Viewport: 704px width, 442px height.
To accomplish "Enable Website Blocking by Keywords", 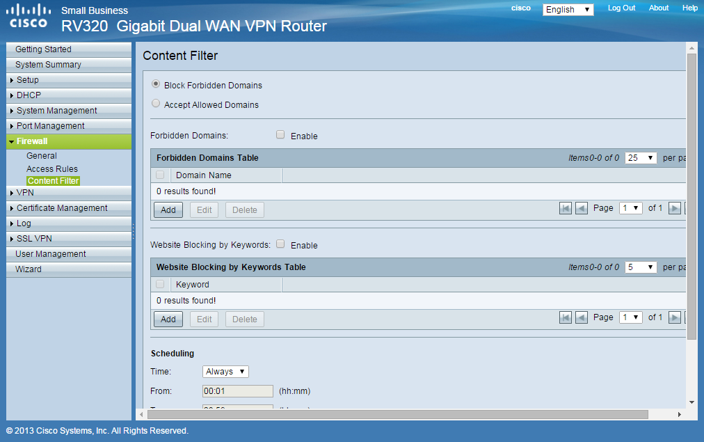I will pyautogui.click(x=280, y=245).
